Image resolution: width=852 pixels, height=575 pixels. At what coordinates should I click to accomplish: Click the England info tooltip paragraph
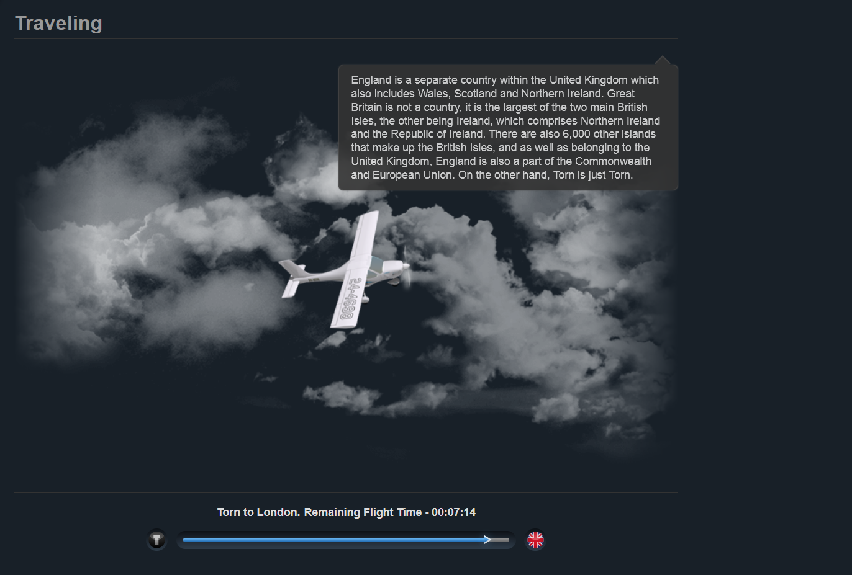pyautogui.click(x=507, y=127)
